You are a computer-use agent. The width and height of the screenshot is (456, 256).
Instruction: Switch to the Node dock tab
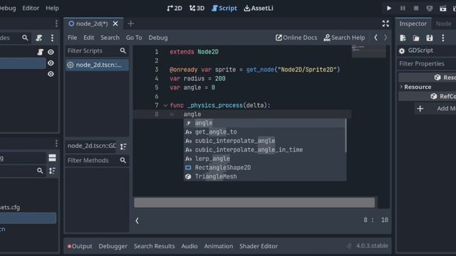coord(443,23)
